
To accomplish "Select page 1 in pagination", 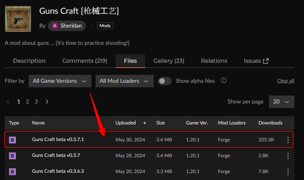I will [19, 102].
